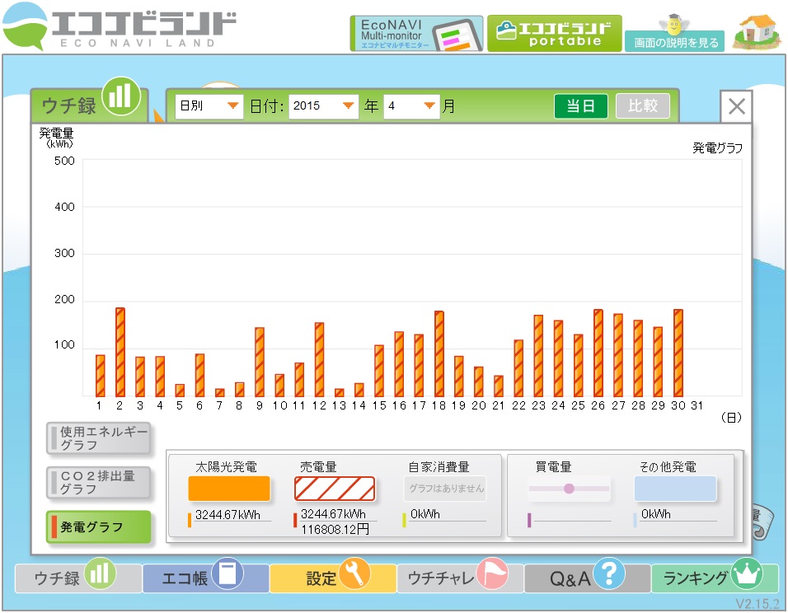The width and height of the screenshot is (788, 613).
Task: Select the 発電グラフ button
Action: pyautogui.click(x=99, y=527)
